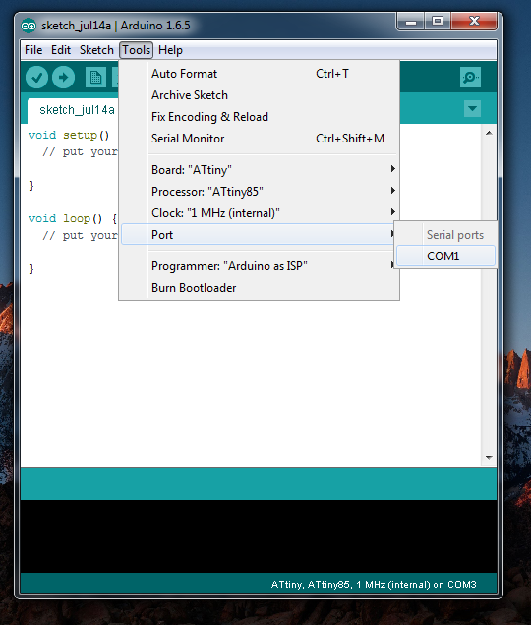Click the editor scrollbar down arrow
The image size is (531, 625).
pos(489,458)
